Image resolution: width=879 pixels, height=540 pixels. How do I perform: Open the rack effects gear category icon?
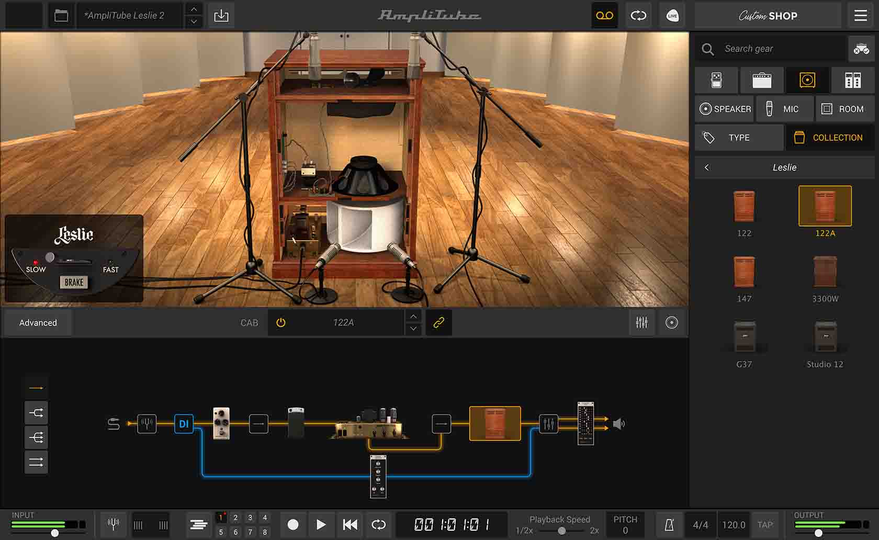click(x=852, y=80)
